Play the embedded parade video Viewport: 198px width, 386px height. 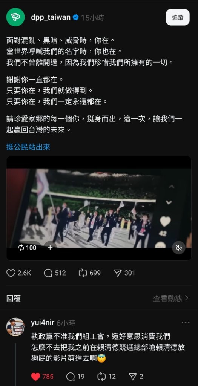click(x=99, y=208)
